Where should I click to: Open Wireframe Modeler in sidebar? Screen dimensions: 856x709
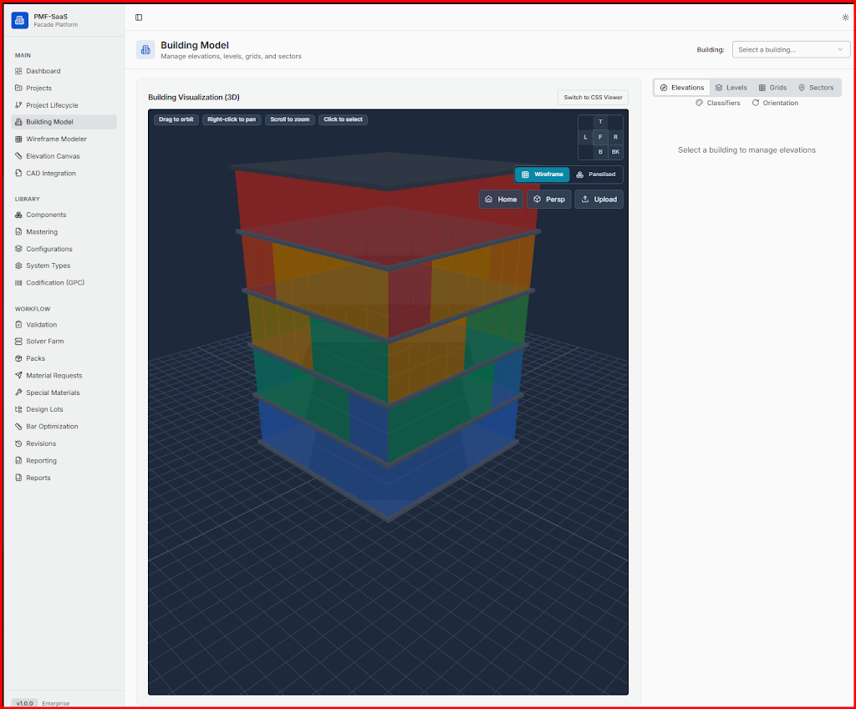click(56, 139)
